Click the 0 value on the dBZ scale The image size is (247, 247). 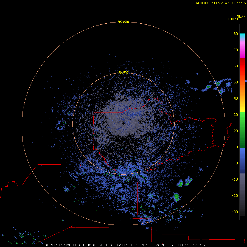pyautogui.click(x=237, y=163)
